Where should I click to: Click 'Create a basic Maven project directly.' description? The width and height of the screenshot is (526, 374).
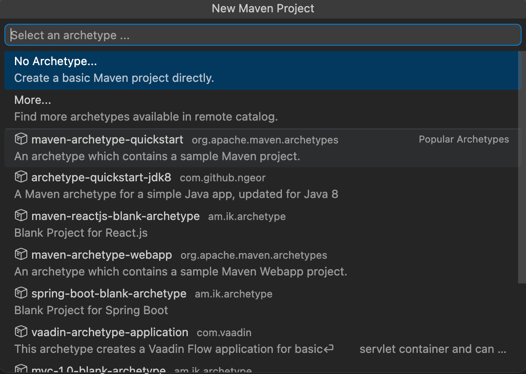114,78
